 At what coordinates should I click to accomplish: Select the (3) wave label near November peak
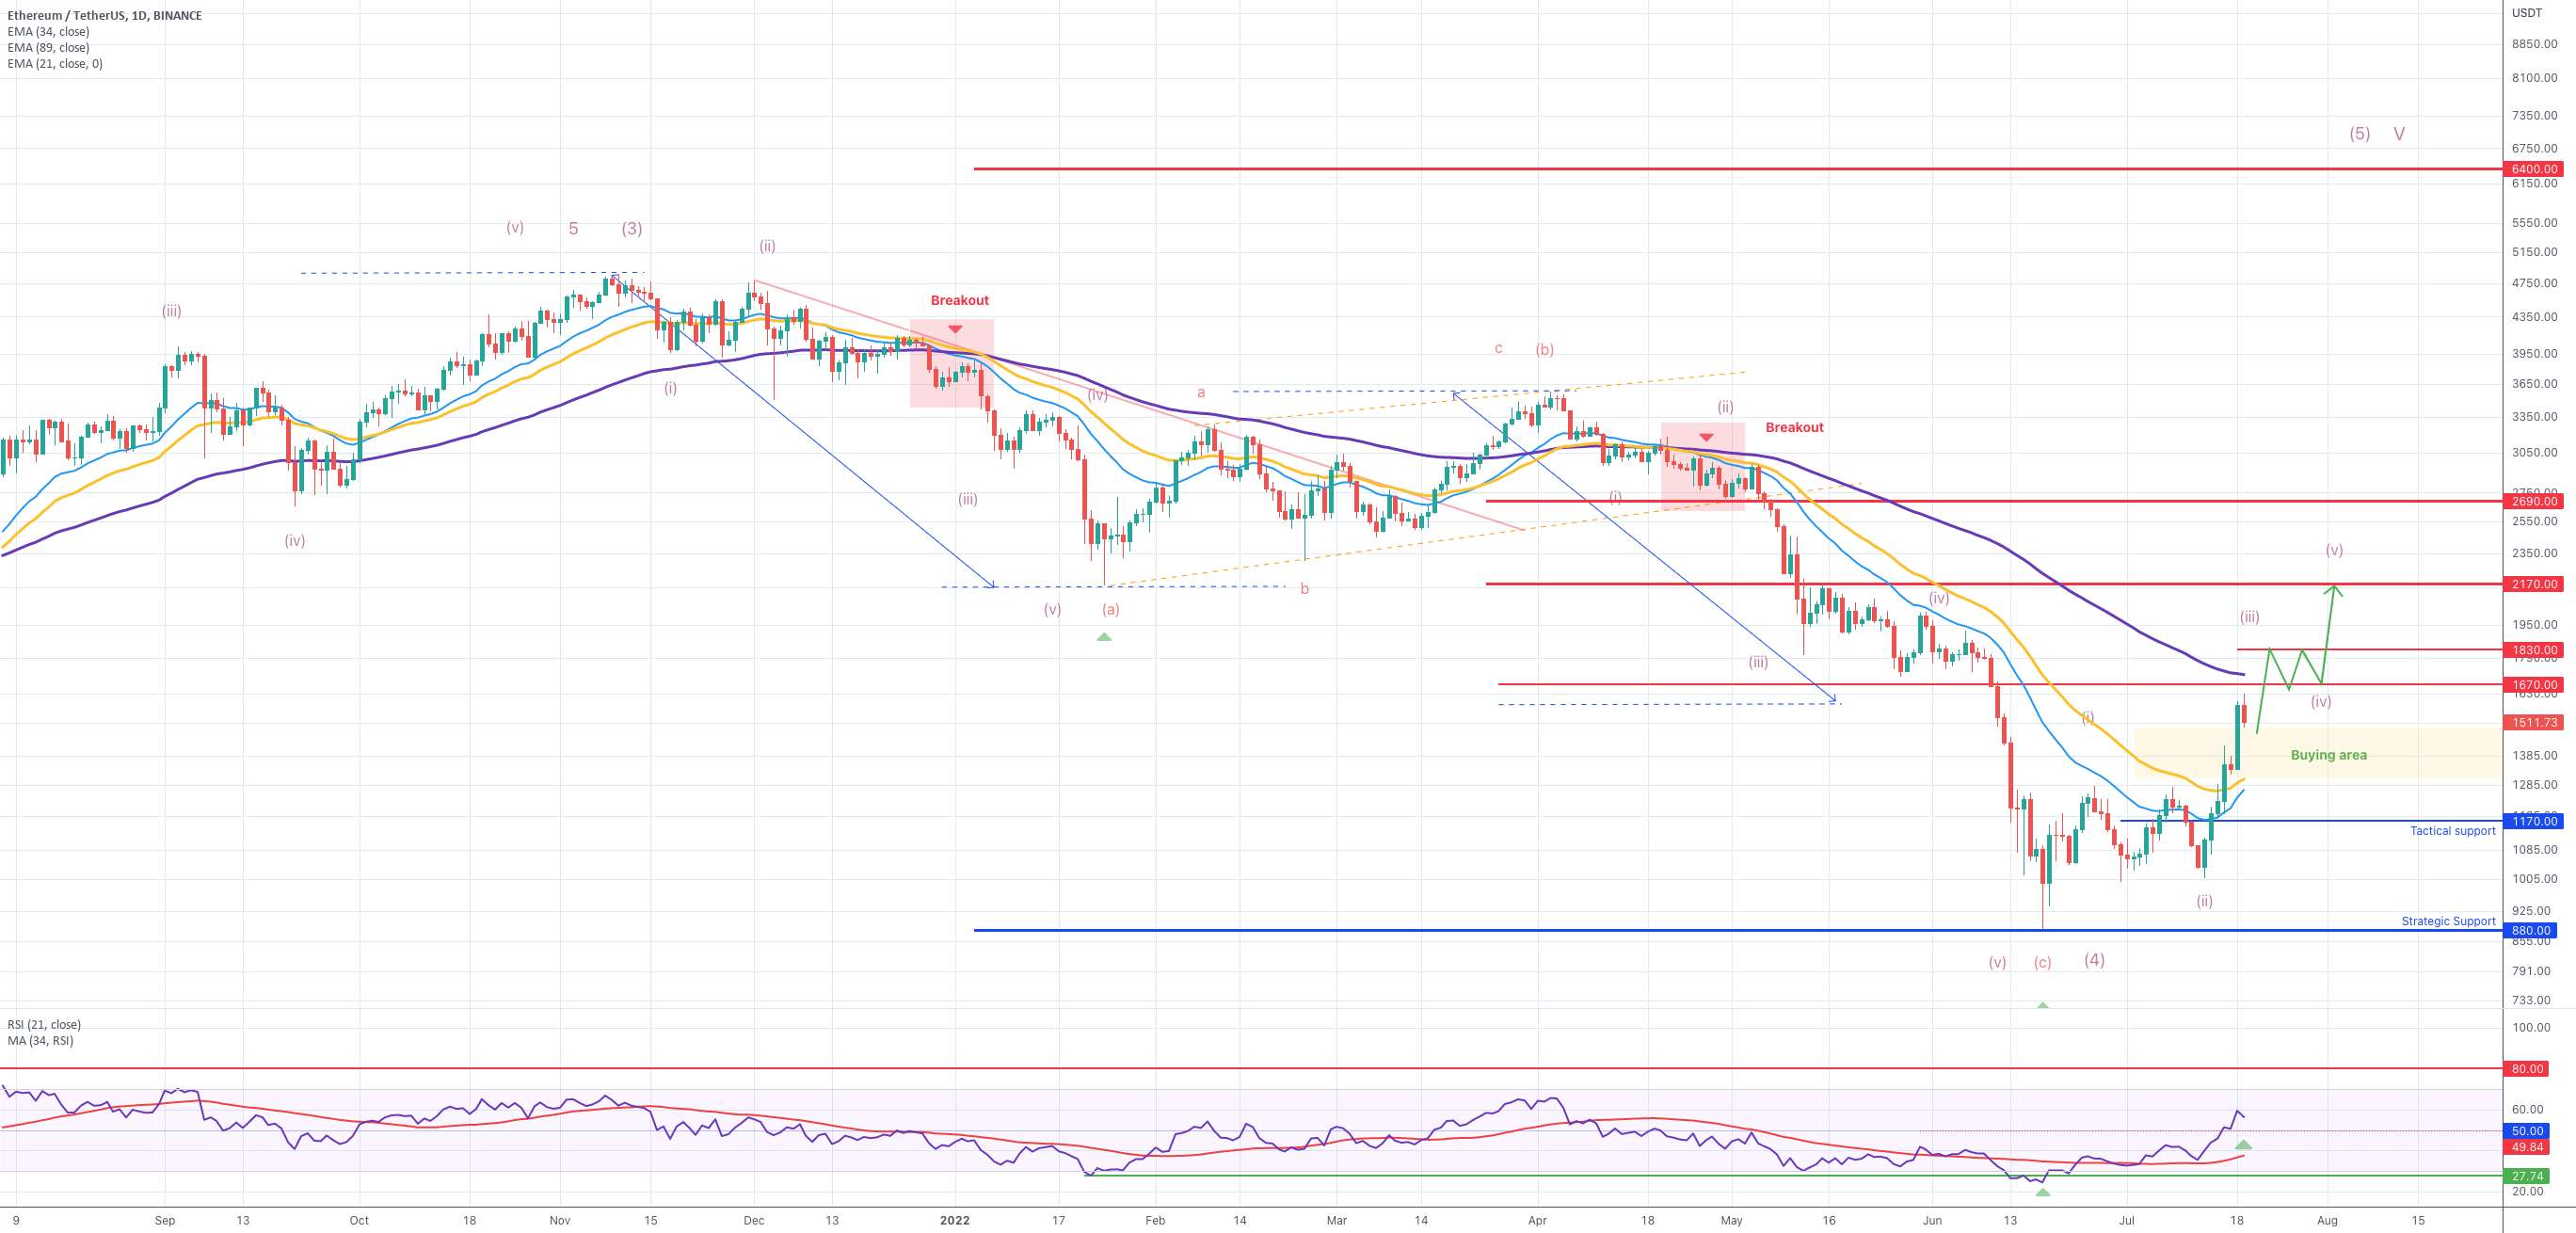point(631,228)
